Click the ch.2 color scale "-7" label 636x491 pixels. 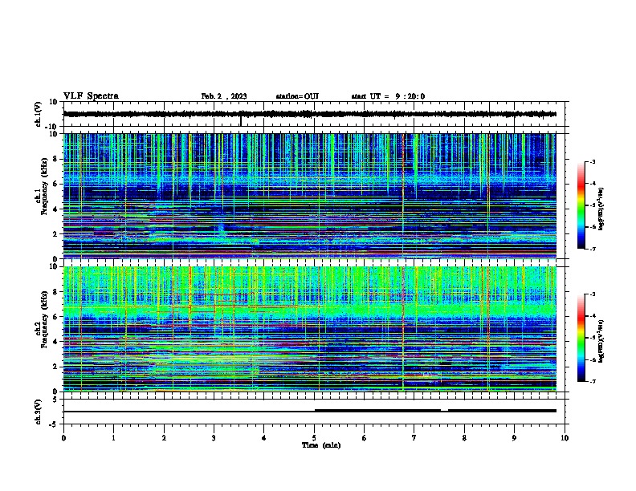pos(593,381)
